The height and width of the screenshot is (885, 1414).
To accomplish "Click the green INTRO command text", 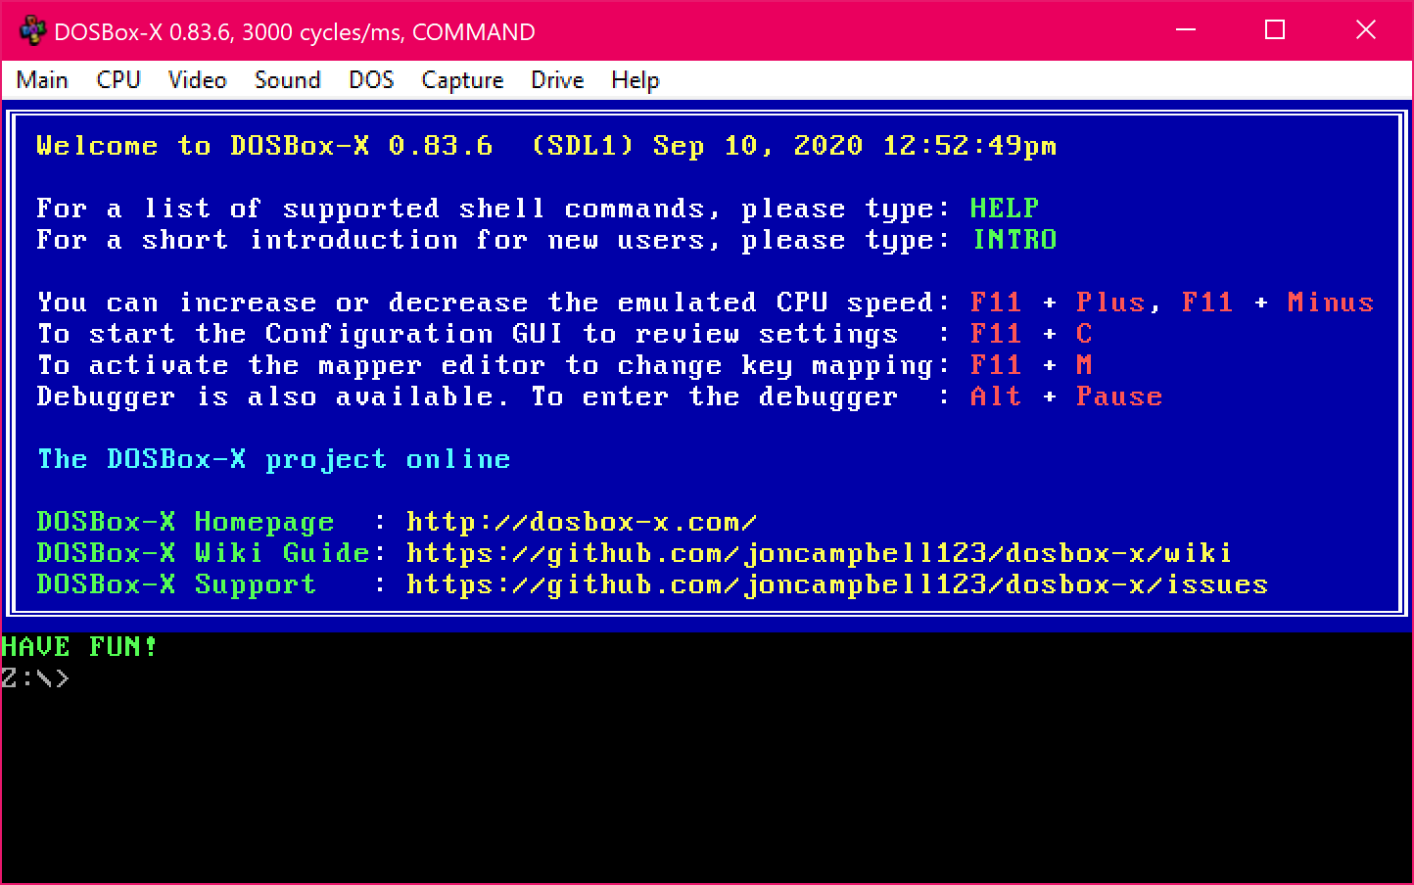I will pyautogui.click(x=1014, y=239).
